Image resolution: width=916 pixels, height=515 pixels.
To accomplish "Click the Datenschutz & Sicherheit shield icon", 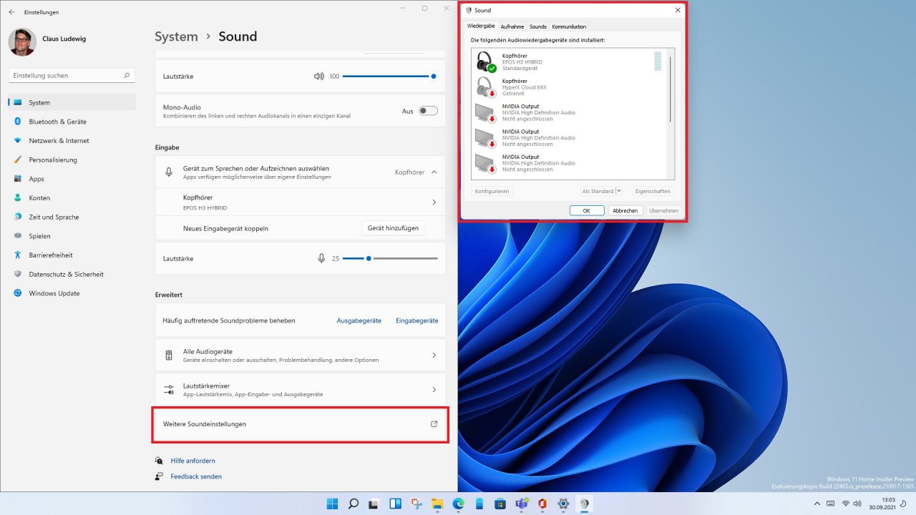I will pyautogui.click(x=18, y=274).
